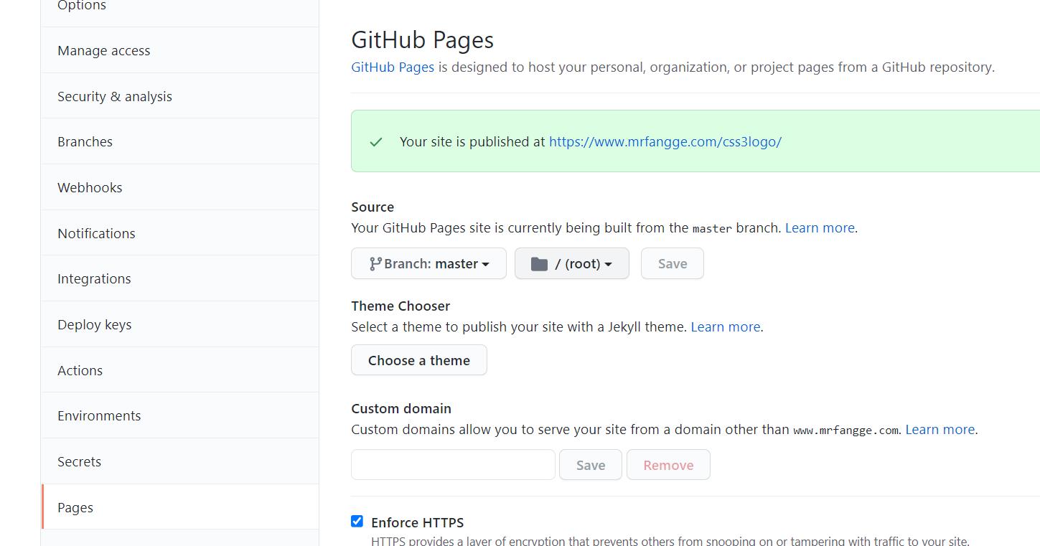Open Secrets settings
This screenshot has height=546, width=1040.
pos(180,461)
